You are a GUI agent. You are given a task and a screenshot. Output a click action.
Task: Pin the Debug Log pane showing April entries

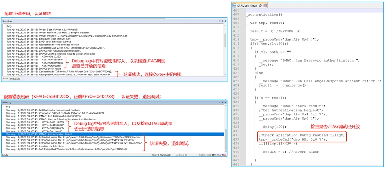click(223, 21)
